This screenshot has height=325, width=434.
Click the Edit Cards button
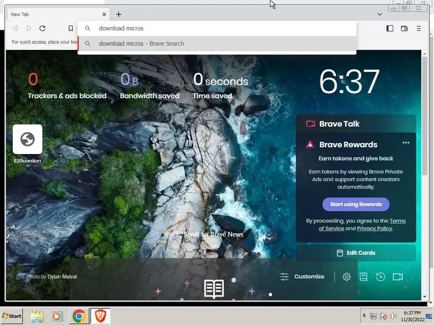(356, 253)
